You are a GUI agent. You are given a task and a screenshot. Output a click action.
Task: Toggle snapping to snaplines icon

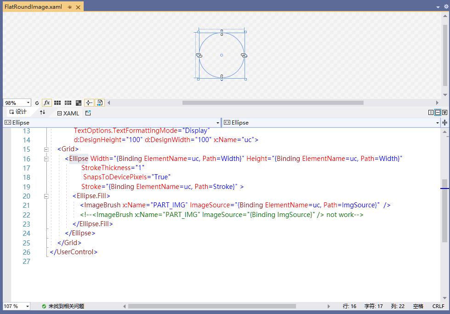(89, 103)
